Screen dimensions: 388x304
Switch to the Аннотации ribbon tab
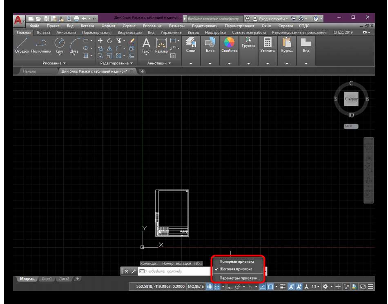pyautogui.click(x=66, y=32)
